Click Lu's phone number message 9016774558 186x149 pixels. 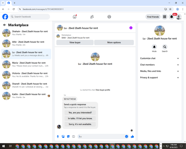70,99
